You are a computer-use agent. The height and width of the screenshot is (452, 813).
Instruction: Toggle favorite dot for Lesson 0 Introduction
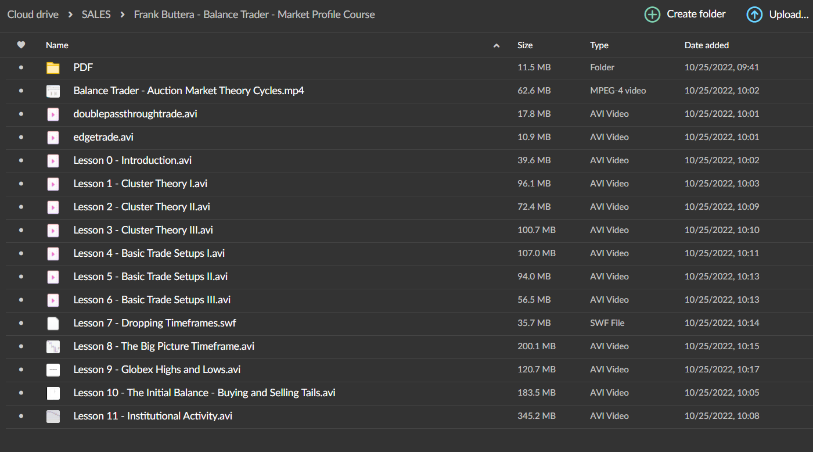click(x=21, y=161)
